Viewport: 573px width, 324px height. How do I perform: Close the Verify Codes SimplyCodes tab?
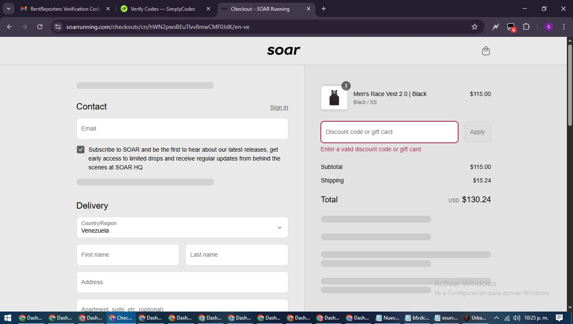208,9
